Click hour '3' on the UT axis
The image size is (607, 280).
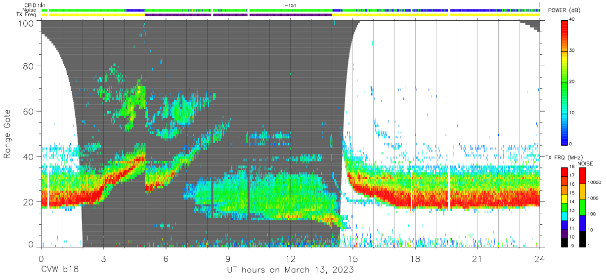(x=103, y=259)
